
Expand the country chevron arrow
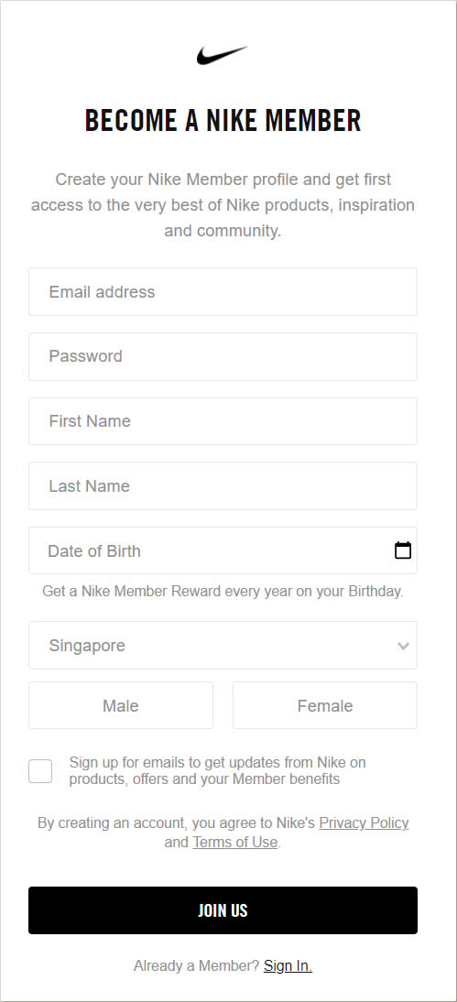coord(403,646)
